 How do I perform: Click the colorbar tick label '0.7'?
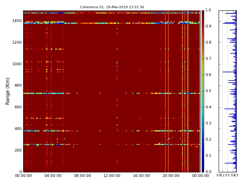click(x=208, y=59)
